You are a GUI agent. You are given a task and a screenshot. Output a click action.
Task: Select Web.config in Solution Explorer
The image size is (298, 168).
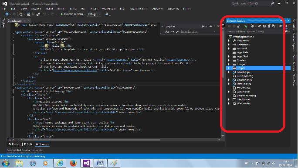(x=244, y=103)
